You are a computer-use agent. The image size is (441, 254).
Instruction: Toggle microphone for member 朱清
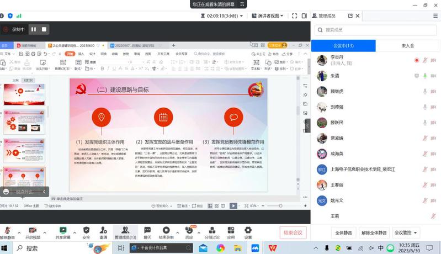coord(426,76)
